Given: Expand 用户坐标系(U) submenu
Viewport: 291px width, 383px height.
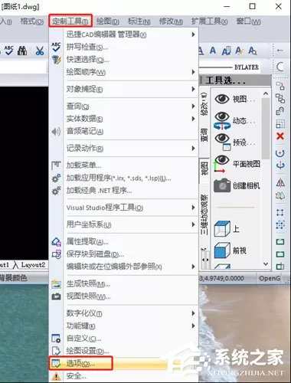Looking at the screenshot, I should [123, 224].
